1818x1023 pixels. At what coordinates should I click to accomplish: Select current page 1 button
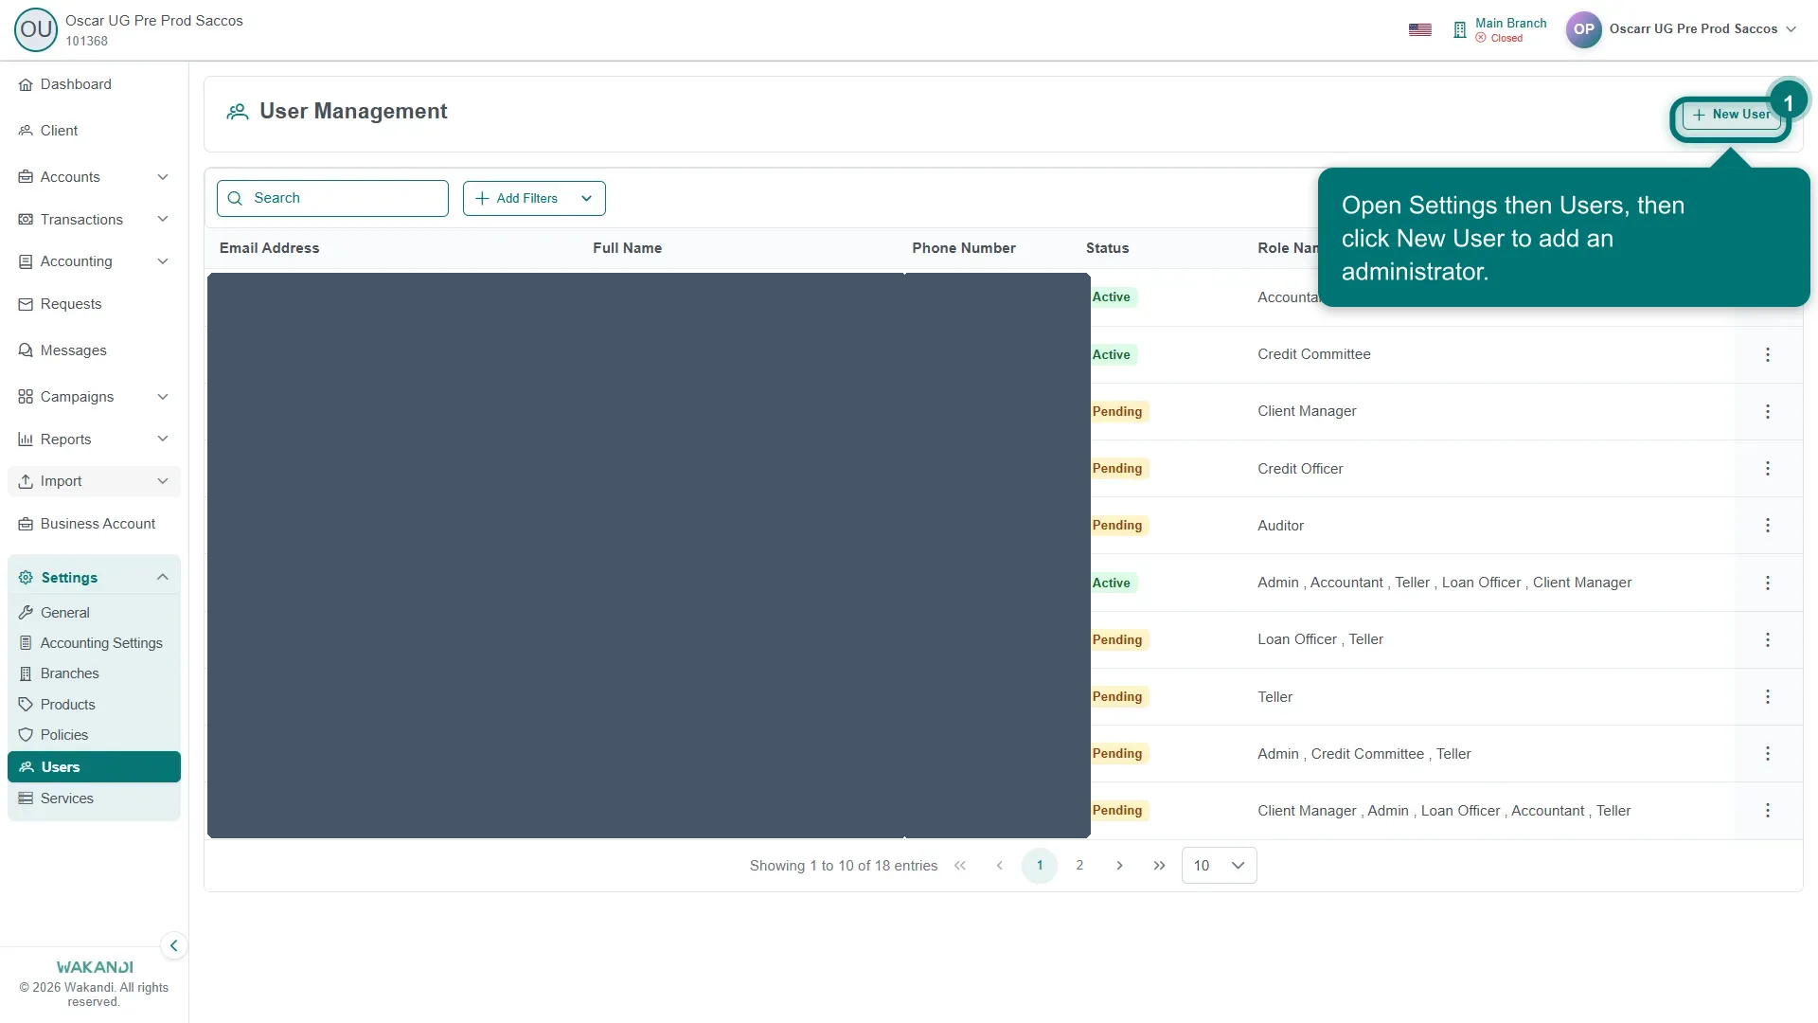pos(1040,866)
